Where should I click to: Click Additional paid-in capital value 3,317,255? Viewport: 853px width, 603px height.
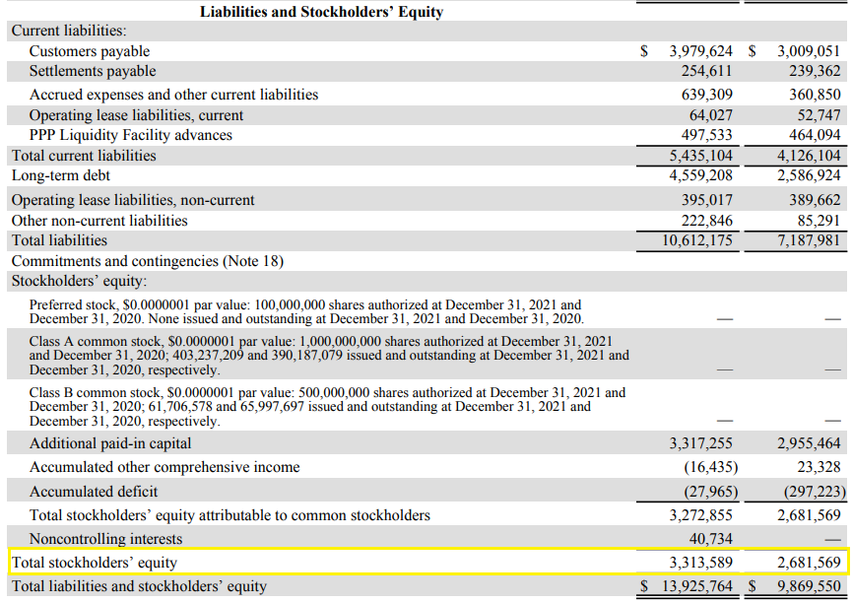tap(700, 443)
